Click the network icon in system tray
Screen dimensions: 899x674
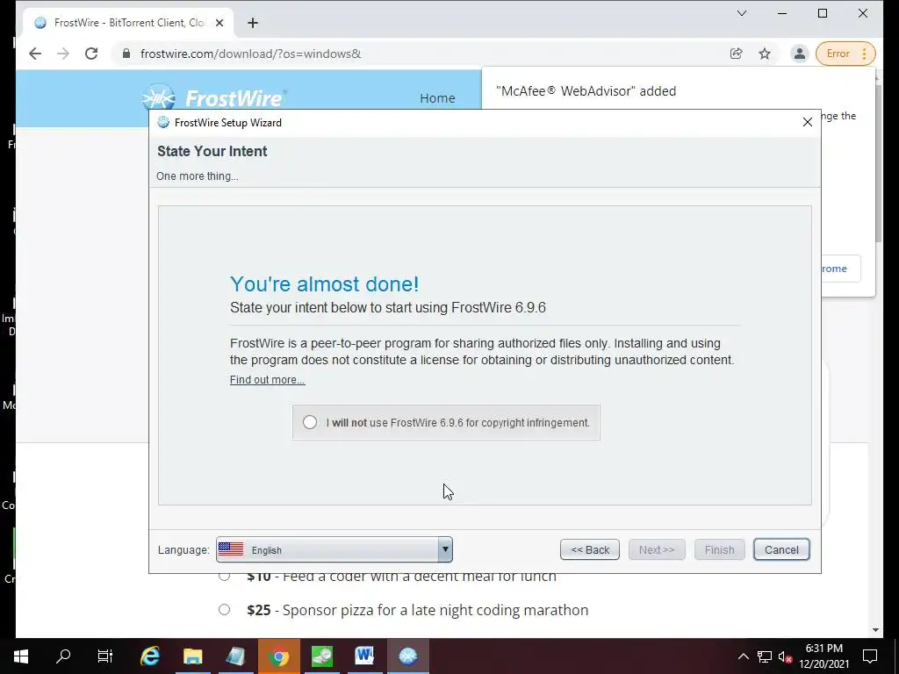[x=765, y=656]
